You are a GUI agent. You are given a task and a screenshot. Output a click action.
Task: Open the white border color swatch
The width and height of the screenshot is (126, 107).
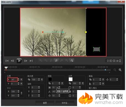(70, 79)
